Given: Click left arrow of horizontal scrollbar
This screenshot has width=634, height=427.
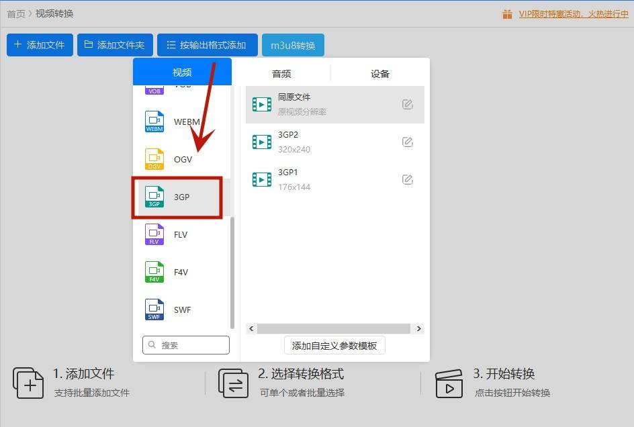Looking at the screenshot, I should [x=251, y=328].
